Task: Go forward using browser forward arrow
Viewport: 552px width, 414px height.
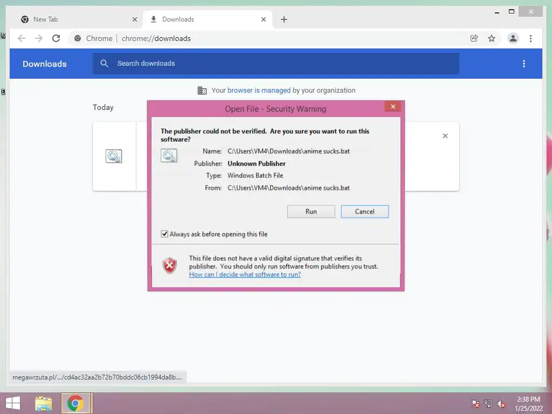Action: pyautogui.click(x=39, y=38)
